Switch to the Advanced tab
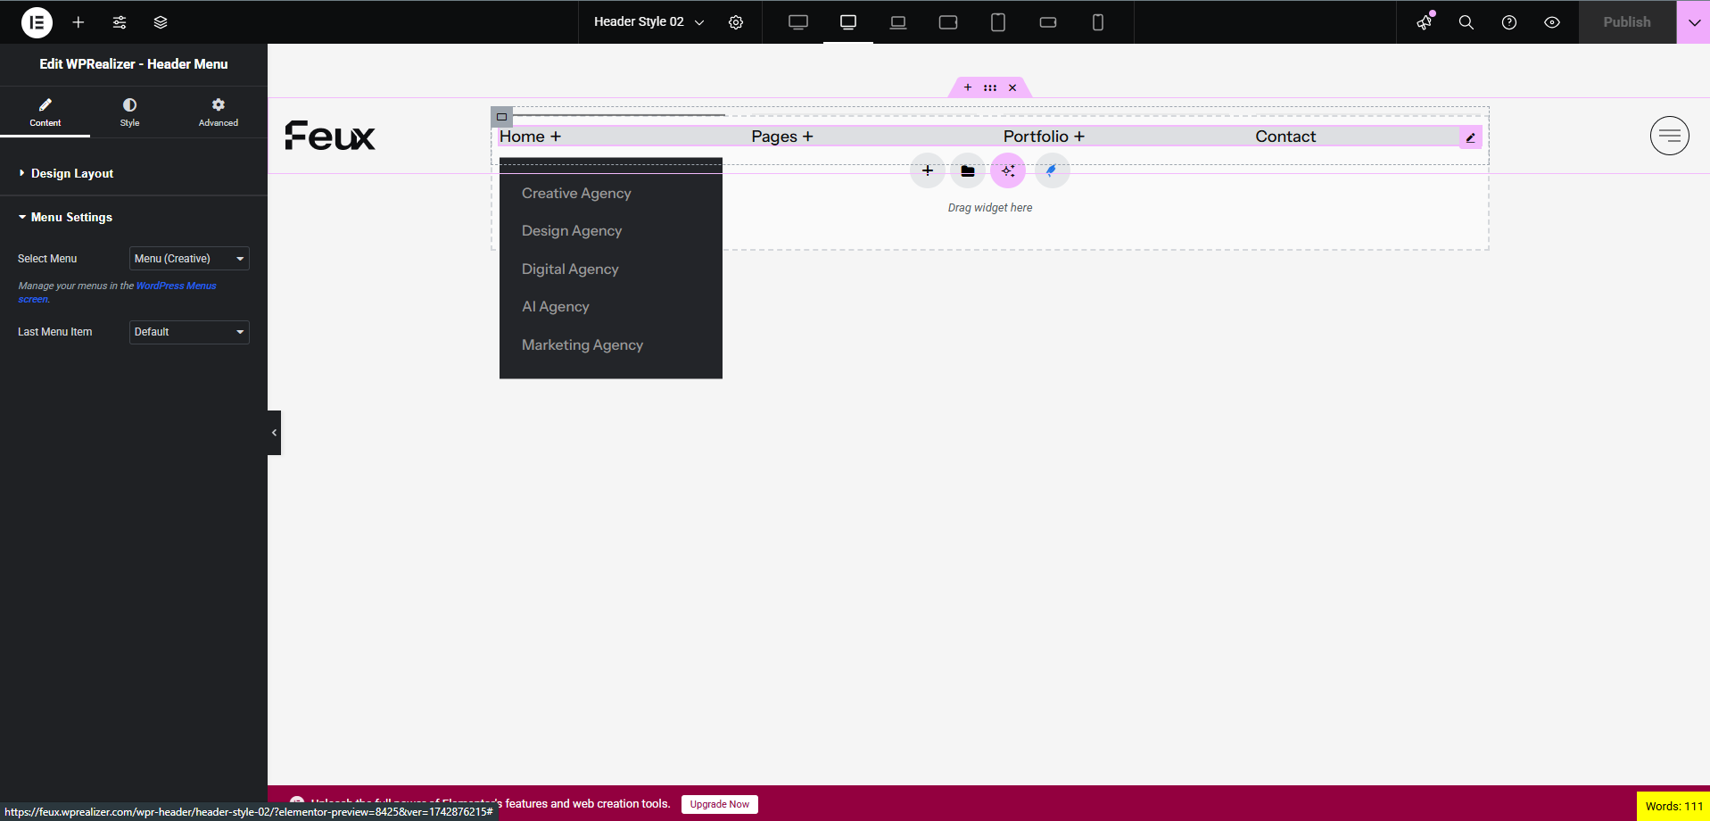Image resolution: width=1710 pixels, height=821 pixels. [218, 112]
